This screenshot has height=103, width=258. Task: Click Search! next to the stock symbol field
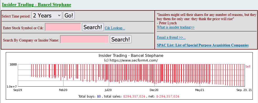[93, 27]
